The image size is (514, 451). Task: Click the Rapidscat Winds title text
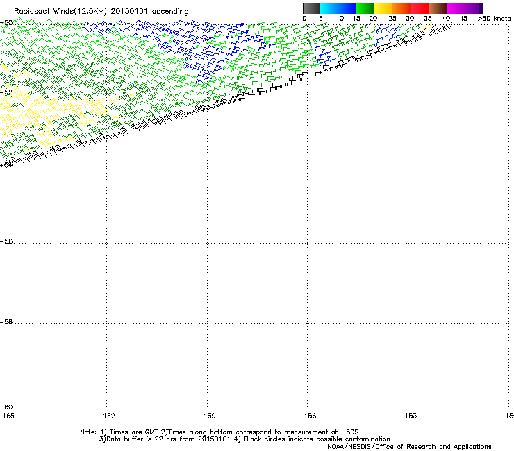101,12
